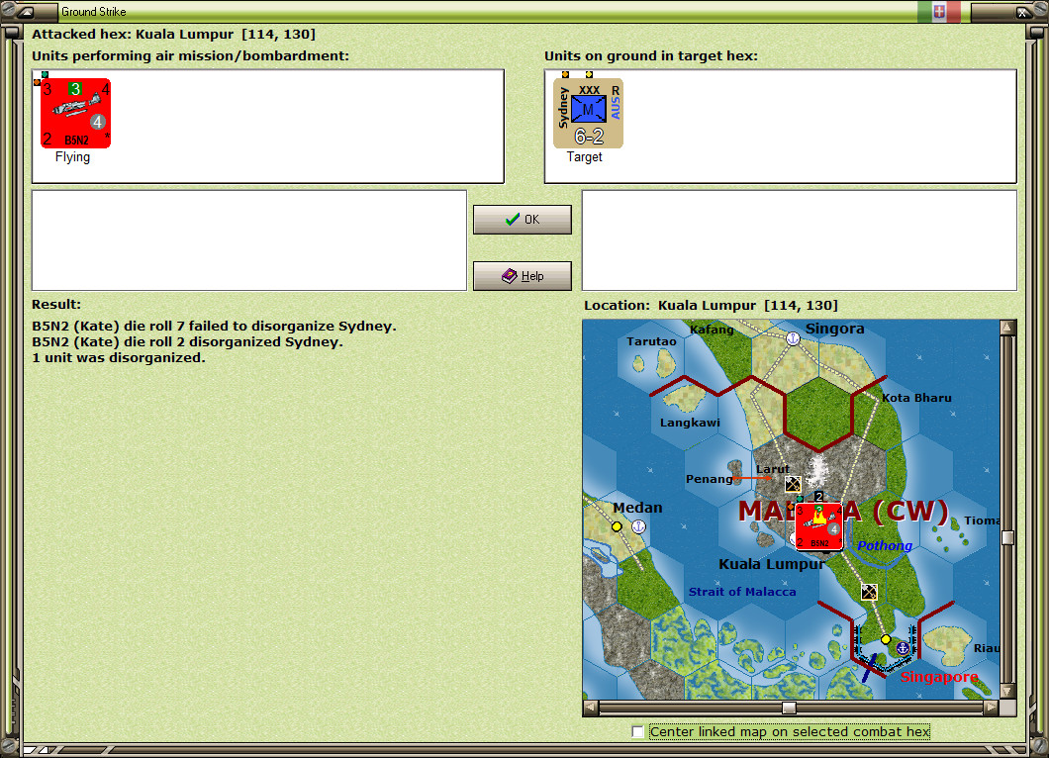Click the Medan port anchor icon

[639, 526]
